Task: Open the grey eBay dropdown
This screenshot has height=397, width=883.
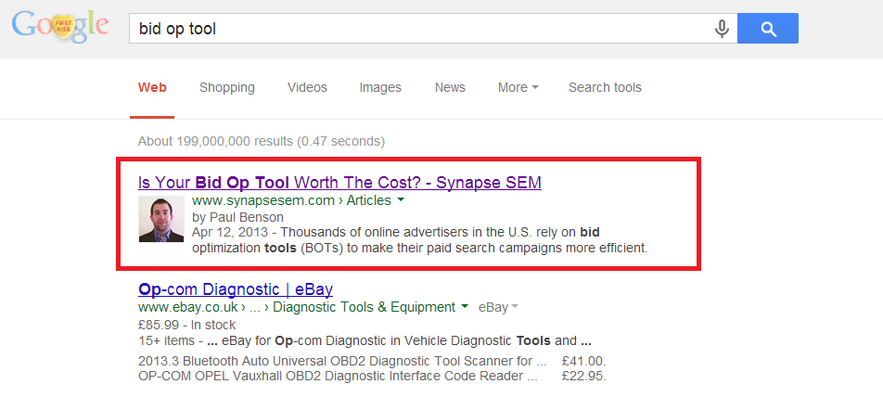Action: tap(498, 307)
